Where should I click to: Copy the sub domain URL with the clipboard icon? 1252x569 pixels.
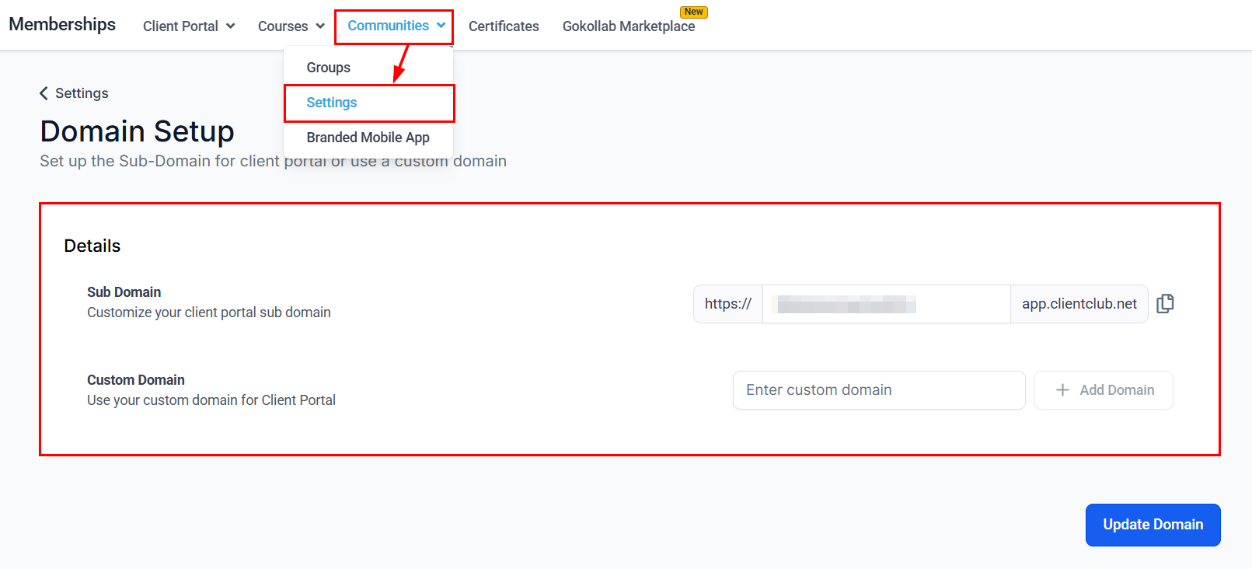click(x=1165, y=303)
